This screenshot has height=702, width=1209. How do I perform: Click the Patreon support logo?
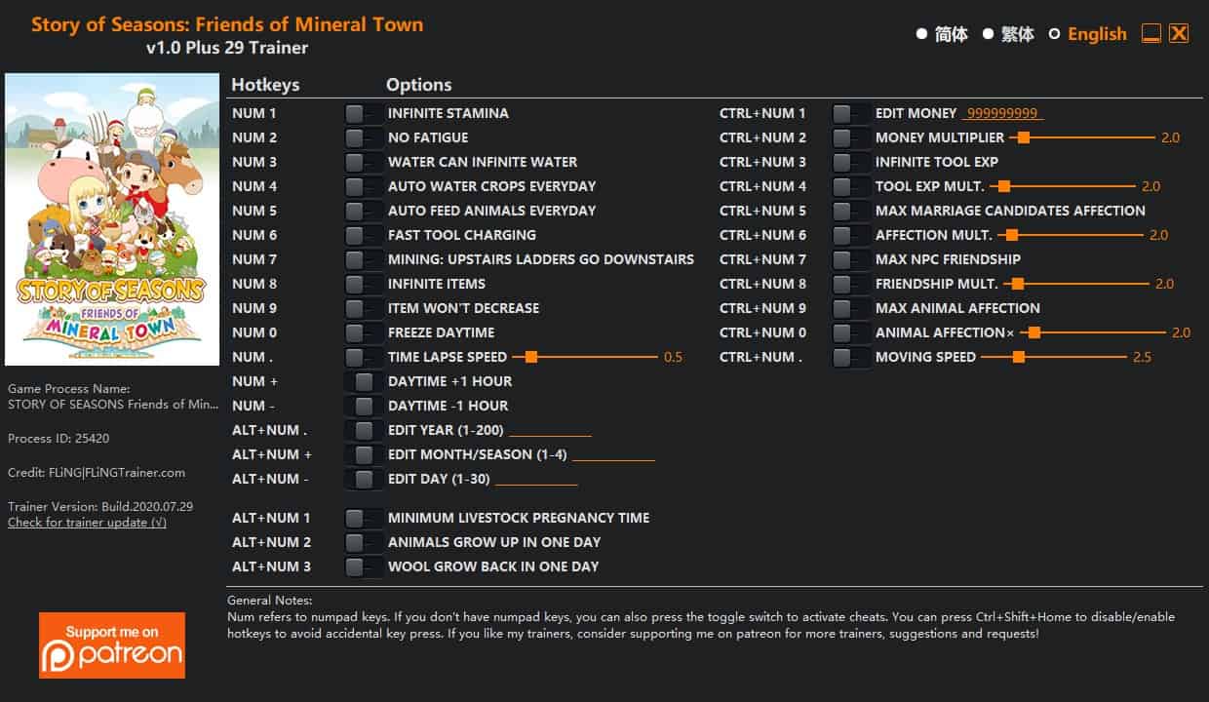pos(112,644)
